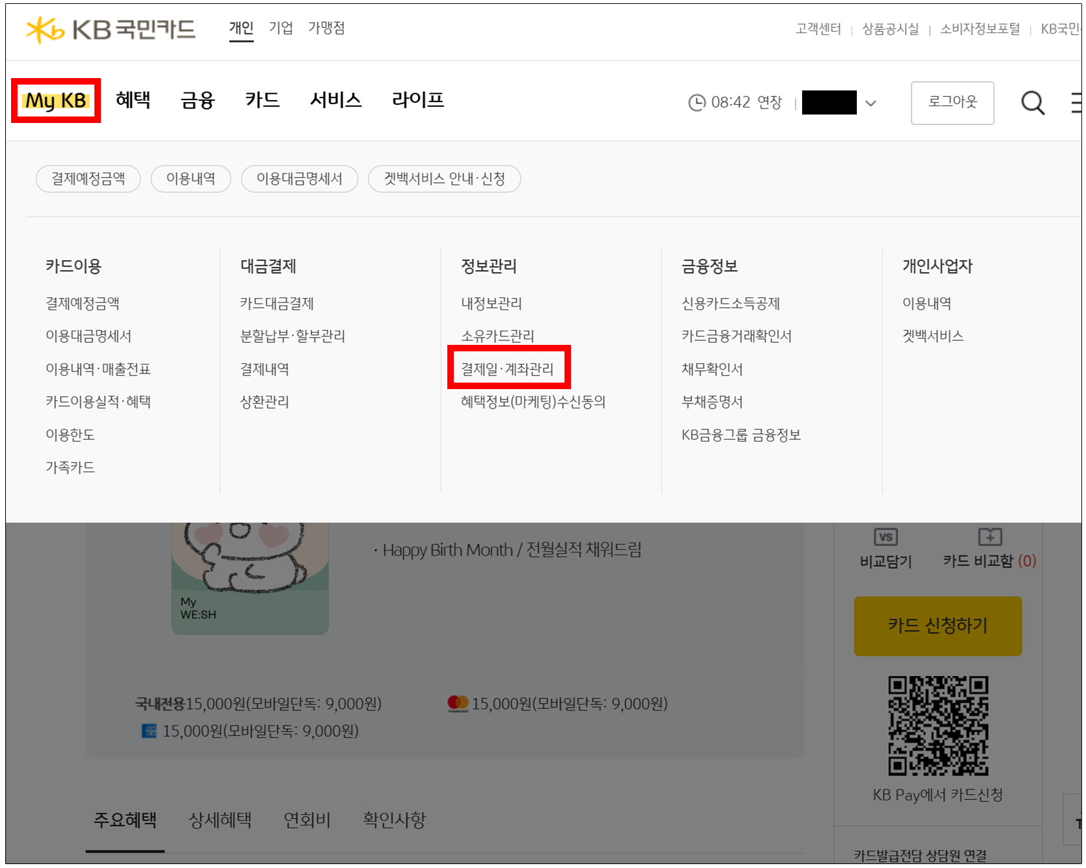Screen dimensions: 1086x868
Task: Click the 비교담기 VS icon
Action: click(x=885, y=537)
